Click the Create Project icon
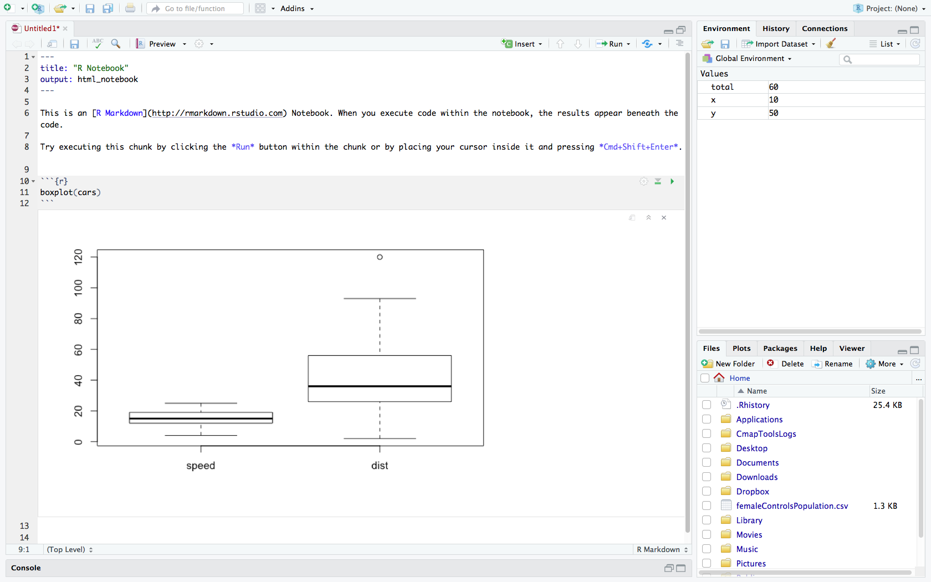Screen dimensions: 931x582 tap(37, 8)
